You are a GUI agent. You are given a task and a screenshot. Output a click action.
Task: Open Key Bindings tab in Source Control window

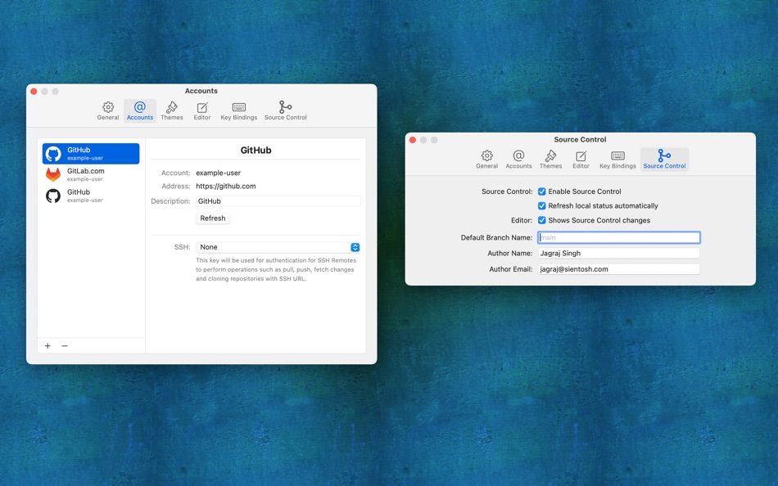pyautogui.click(x=617, y=160)
